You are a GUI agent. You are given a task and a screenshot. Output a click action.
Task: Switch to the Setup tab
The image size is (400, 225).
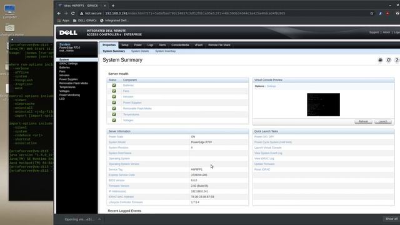click(125, 45)
